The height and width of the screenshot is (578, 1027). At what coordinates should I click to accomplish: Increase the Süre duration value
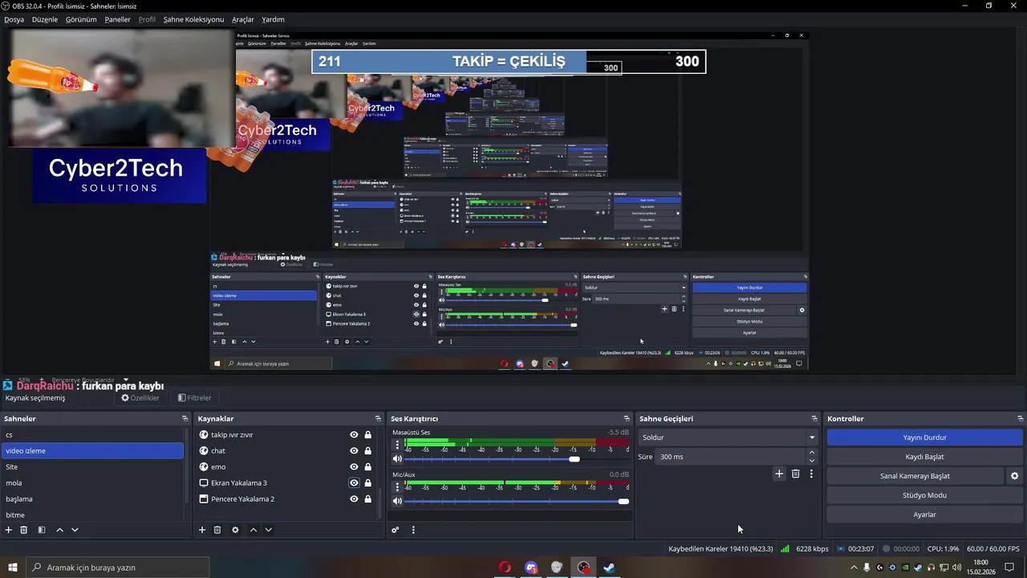pyautogui.click(x=811, y=453)
